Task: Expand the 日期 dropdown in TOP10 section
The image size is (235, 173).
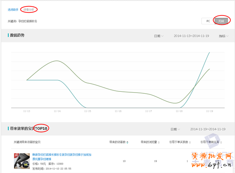Action: tap(175, 129)
